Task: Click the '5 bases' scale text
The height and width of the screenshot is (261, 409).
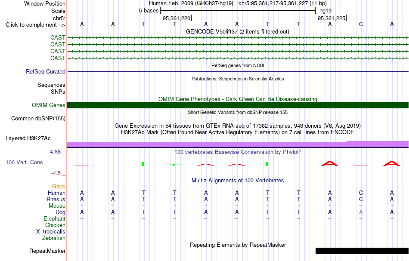Action: [x=149, y=11]
